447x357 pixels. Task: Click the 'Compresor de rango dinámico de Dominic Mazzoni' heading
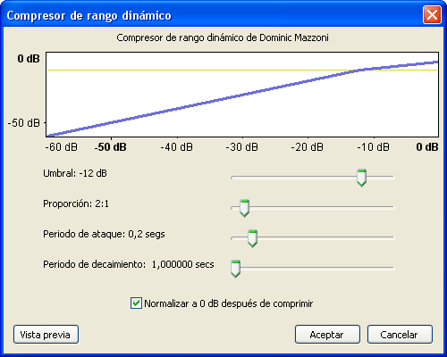[223, 37]
